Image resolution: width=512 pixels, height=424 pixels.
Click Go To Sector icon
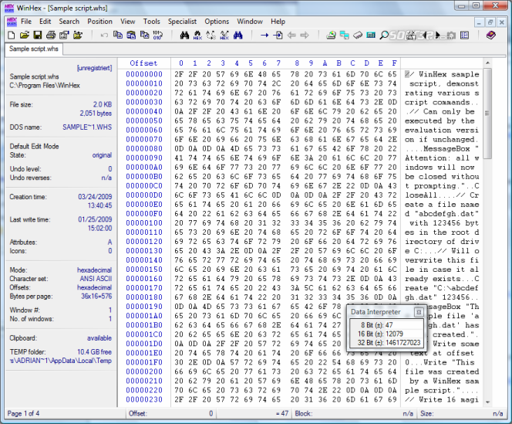[278, 35]
